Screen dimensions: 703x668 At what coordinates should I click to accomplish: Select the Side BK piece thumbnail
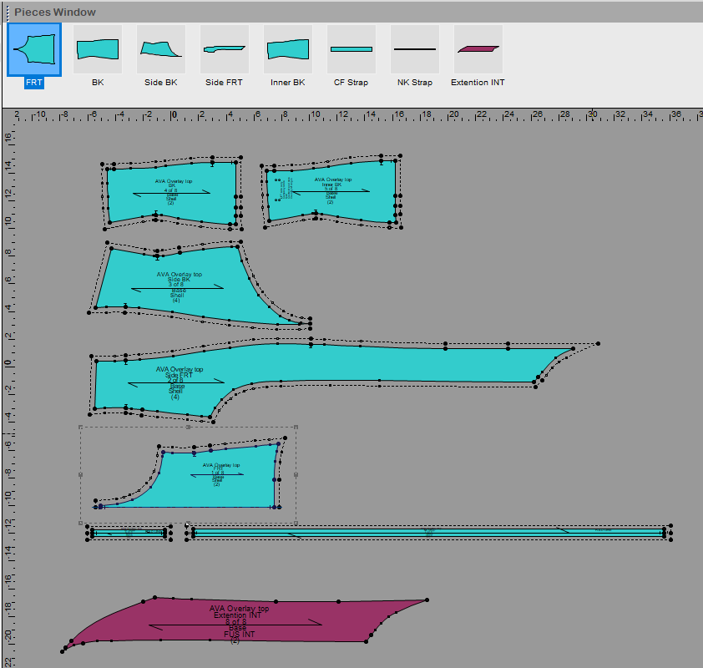pos(161,49)
